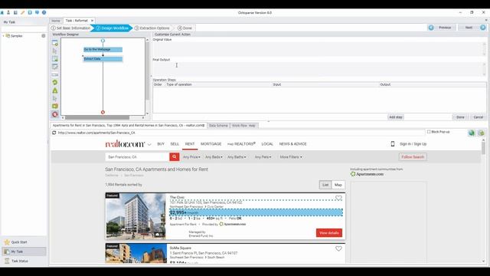The image size is (490, 276).
Task: Click the blue Next arrow icon
Action: tap(483, 28)
